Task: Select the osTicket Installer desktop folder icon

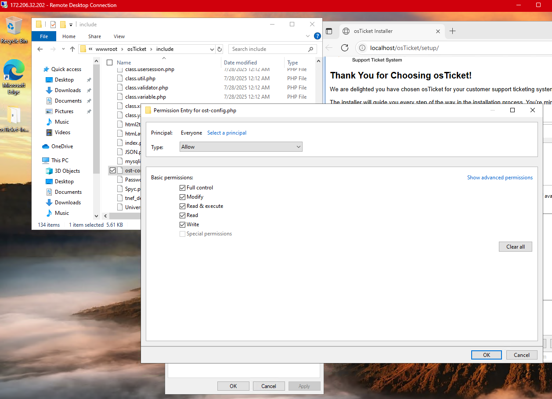Action: point(14,119)
